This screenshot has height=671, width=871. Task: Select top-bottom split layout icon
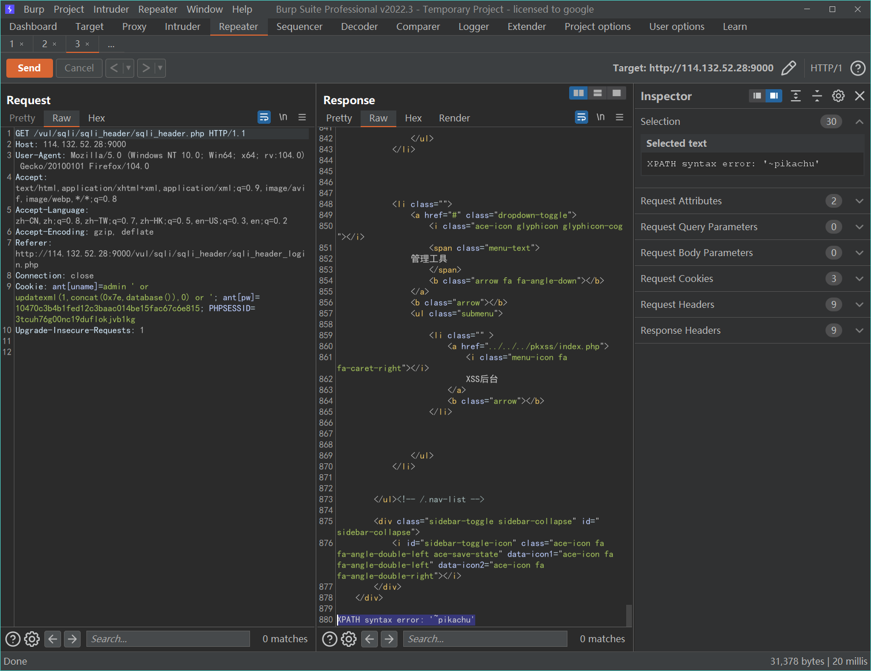598,93
